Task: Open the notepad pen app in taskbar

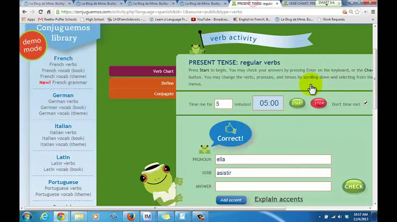Action: pos(183,217)
